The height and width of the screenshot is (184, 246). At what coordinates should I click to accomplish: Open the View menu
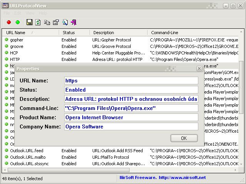30,13
